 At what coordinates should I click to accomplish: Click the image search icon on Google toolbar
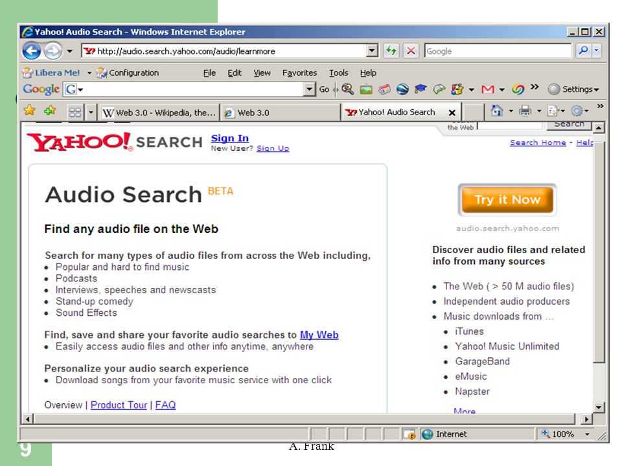click(365, 89)
